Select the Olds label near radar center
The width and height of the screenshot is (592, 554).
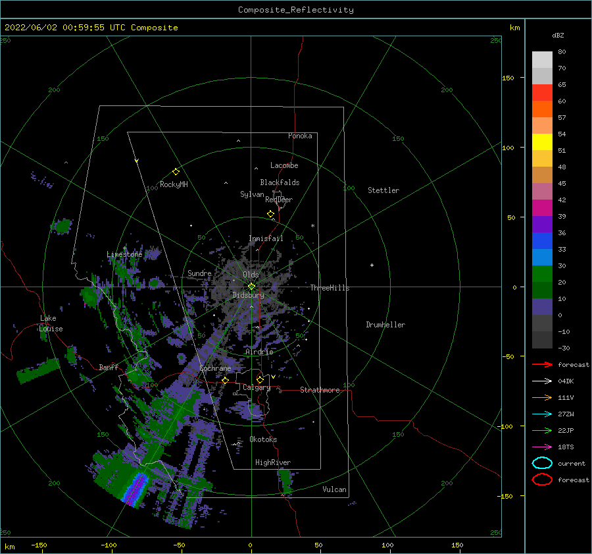coord(251,275)
